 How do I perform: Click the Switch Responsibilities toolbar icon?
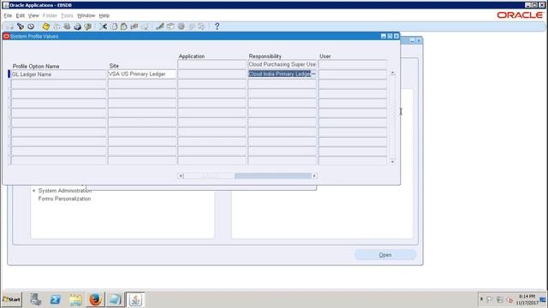(x=67, y=27)
